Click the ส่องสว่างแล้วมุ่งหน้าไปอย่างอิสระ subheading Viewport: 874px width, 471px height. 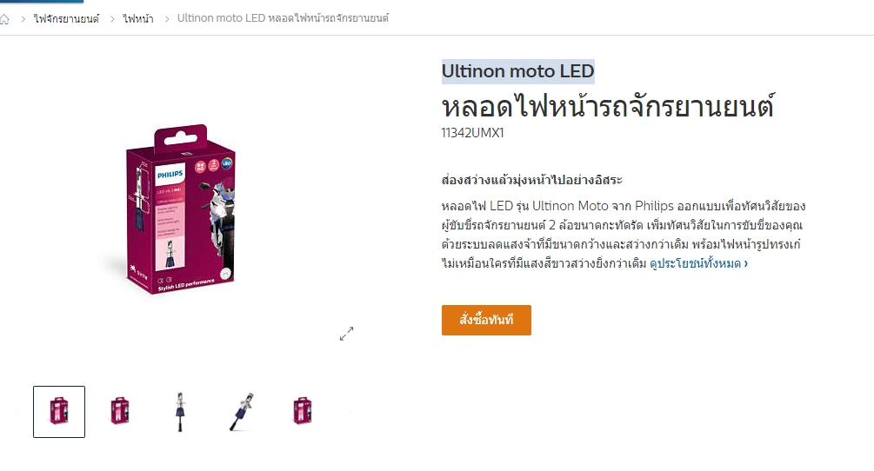pyautogui.click(x=531, y=180)
